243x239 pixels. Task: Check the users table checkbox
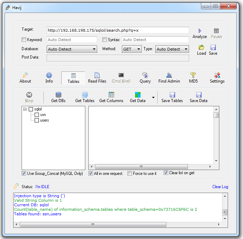pos(37,120)
